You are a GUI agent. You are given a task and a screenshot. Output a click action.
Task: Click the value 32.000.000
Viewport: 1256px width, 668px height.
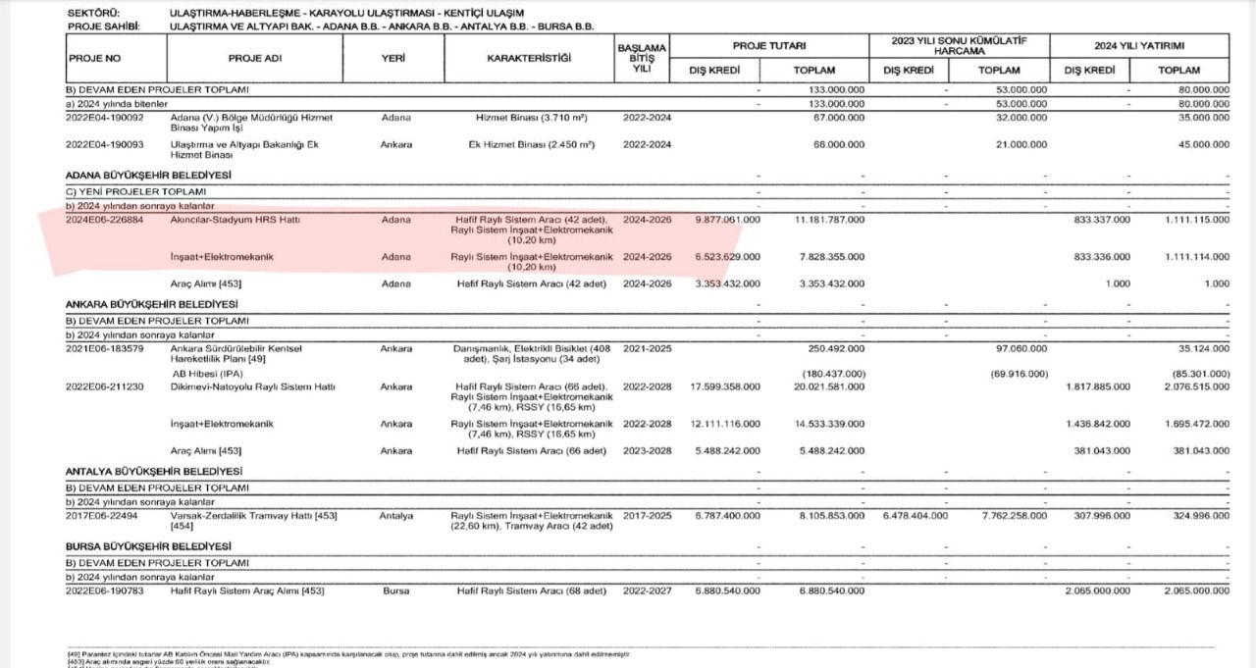coord(1020,118)
